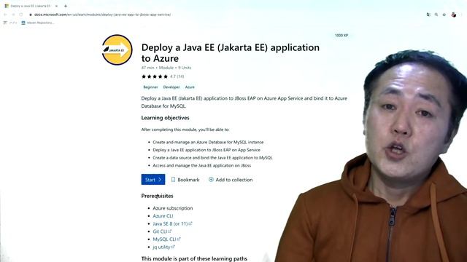Click the Beginner tag

tap(150, 87)
